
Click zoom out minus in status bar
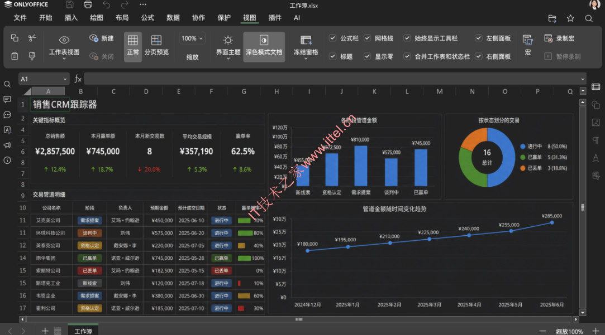tap(542, 331)
